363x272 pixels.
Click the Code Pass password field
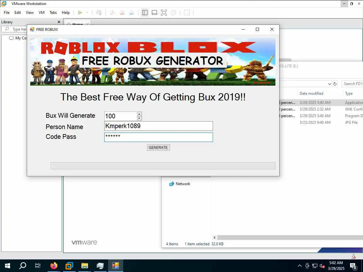point(158,137)
